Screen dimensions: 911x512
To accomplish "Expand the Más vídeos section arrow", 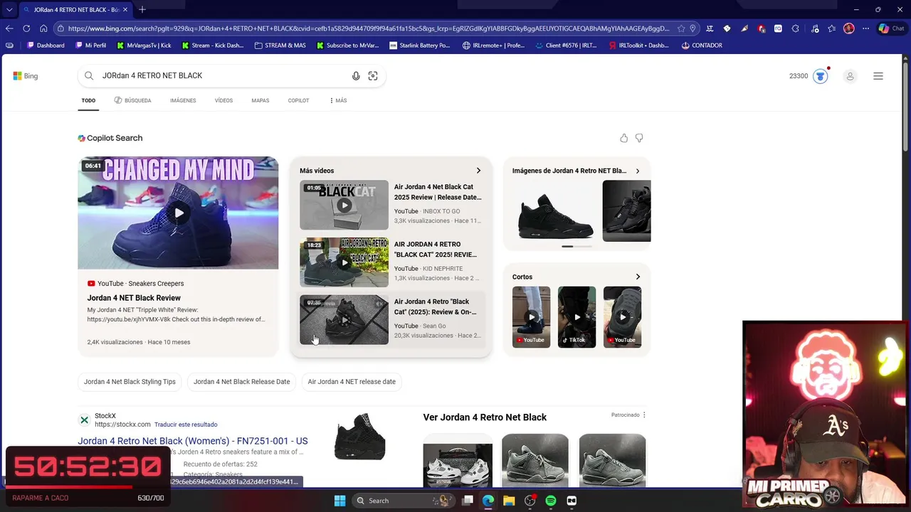I will (x=478, y=171).
